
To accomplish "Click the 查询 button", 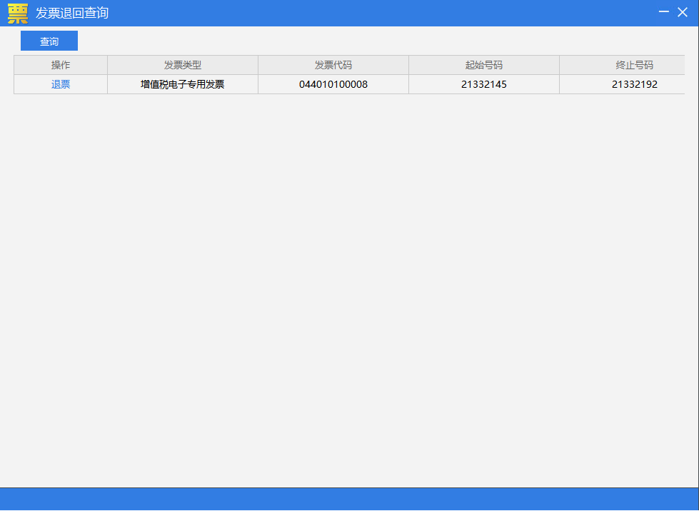I will click(x=49, y=41).
